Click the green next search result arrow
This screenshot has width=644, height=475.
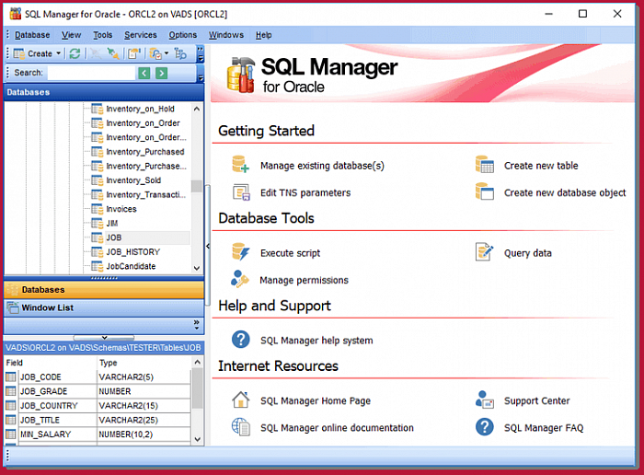(x=161, y=73)
